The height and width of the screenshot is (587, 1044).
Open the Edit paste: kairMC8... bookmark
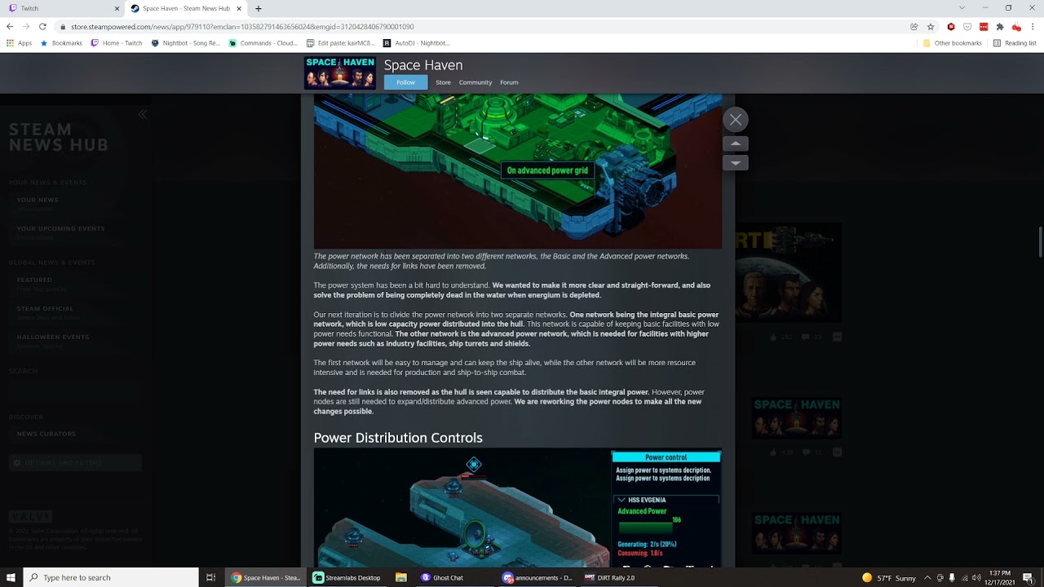341,43
